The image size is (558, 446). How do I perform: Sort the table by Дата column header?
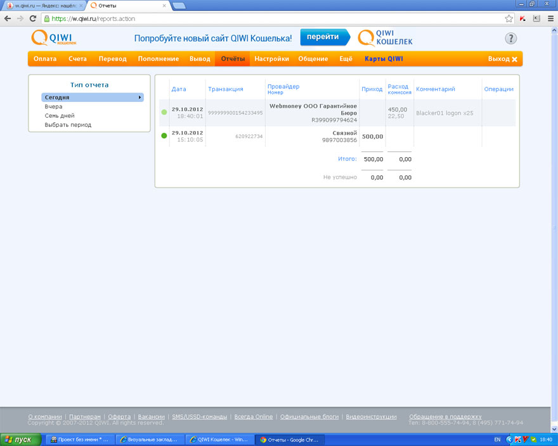(179, 89)
